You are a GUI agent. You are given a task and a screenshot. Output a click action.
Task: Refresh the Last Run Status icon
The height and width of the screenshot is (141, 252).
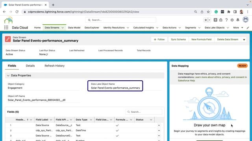tap(47, 54)
